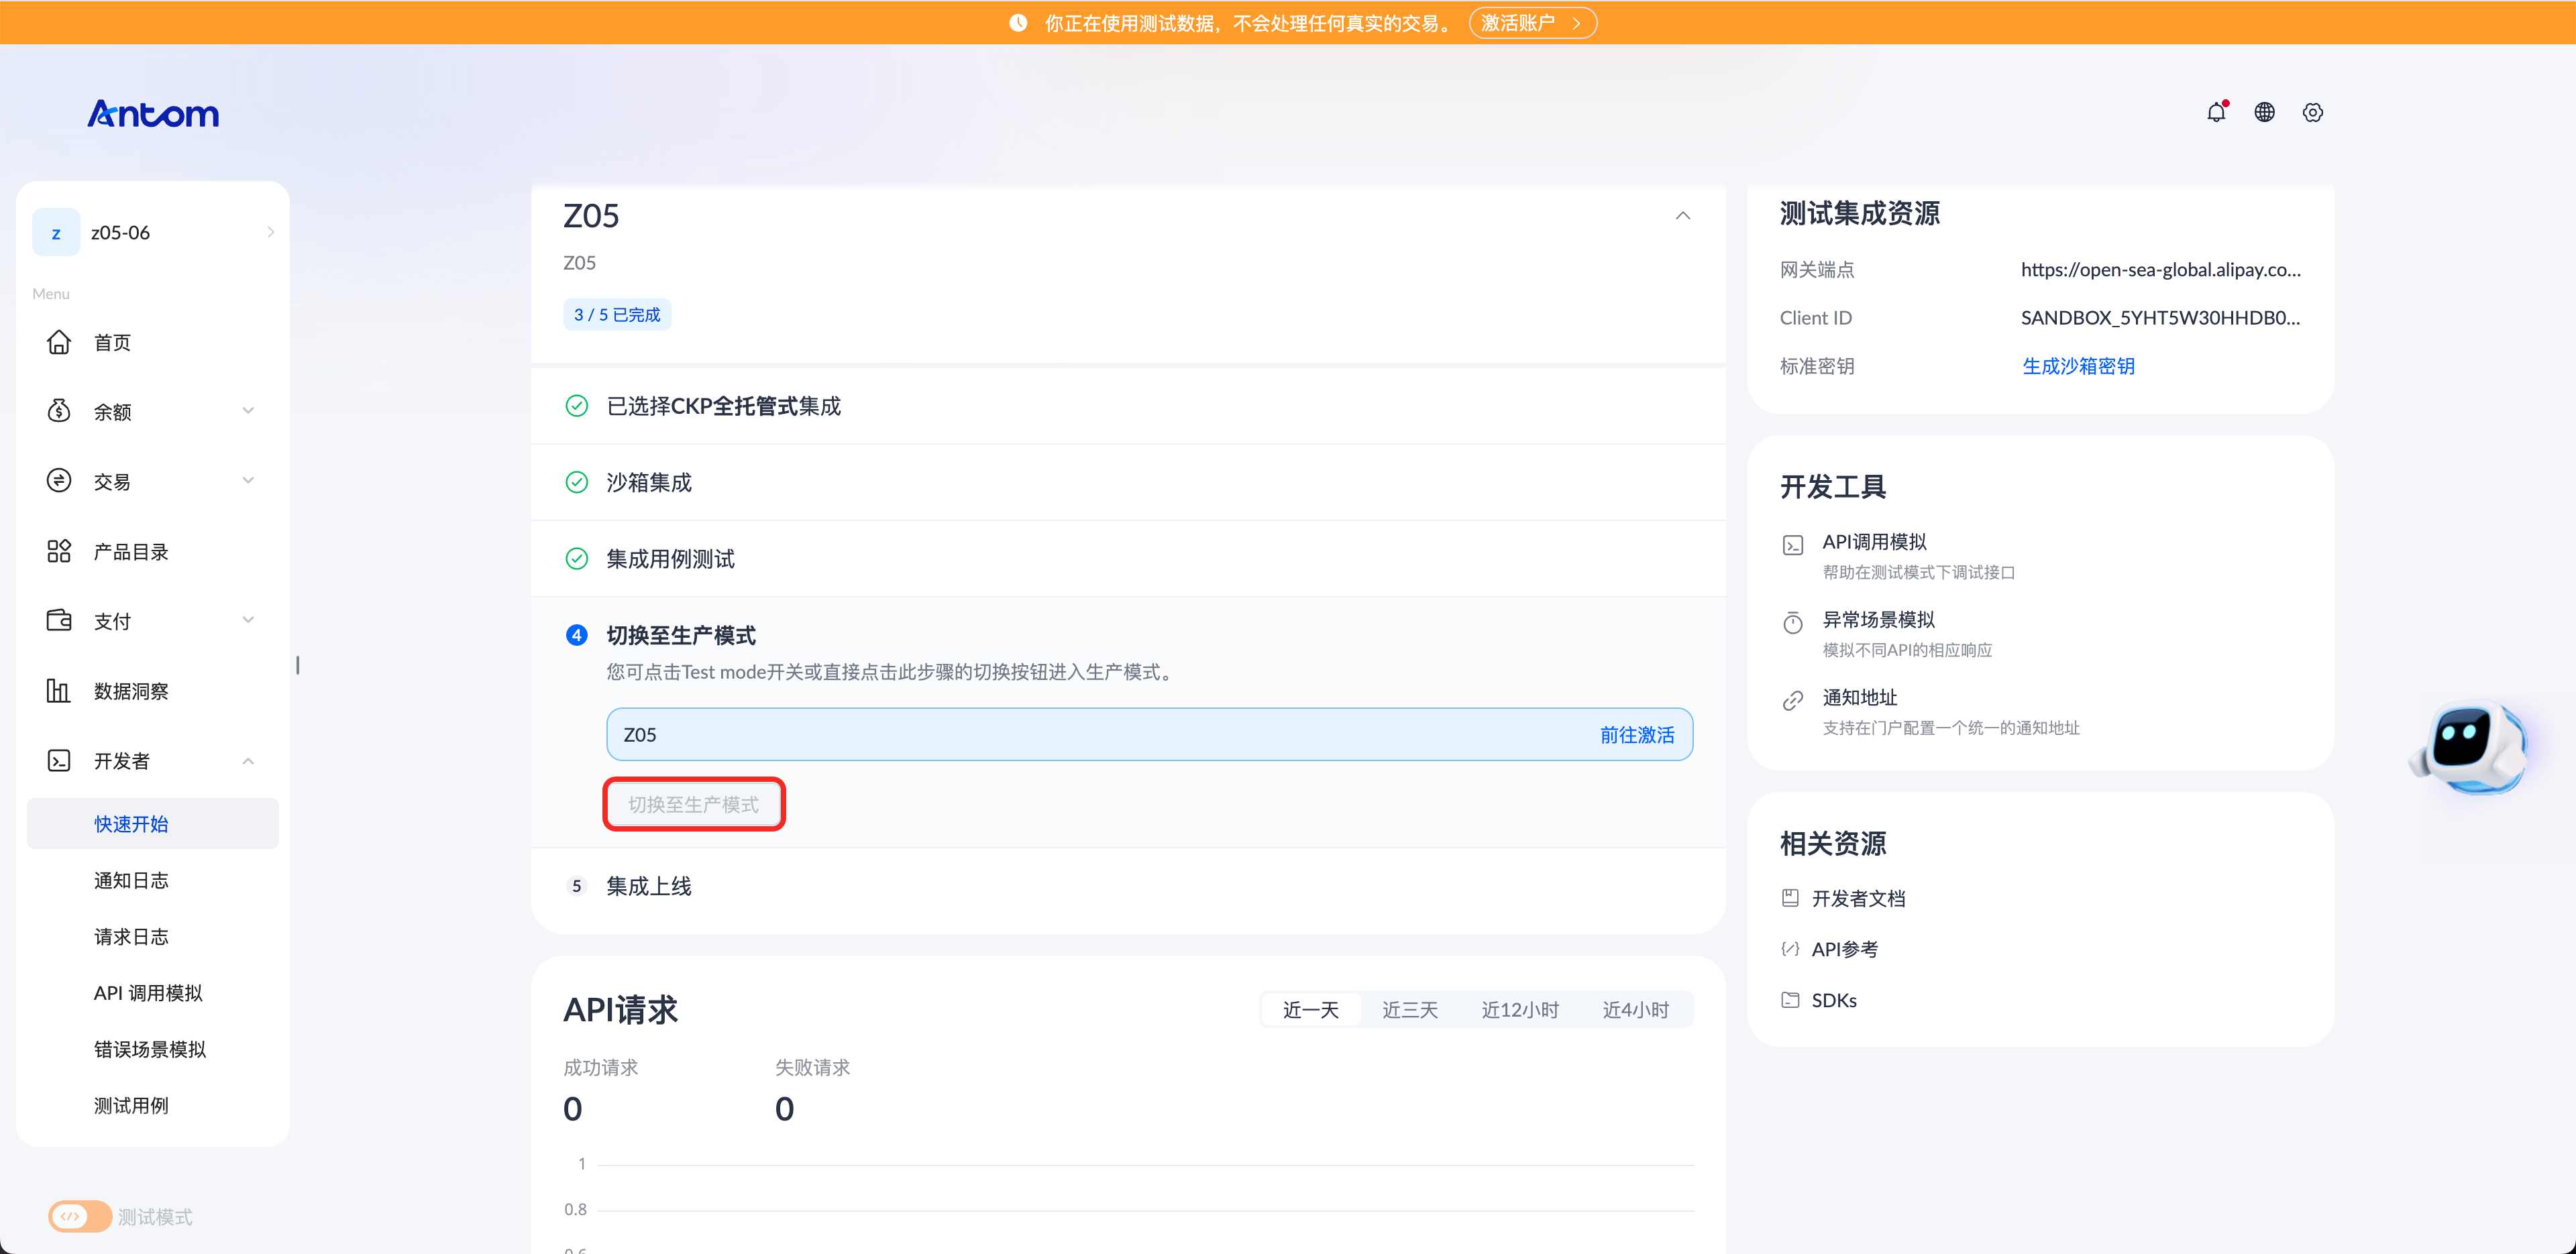Expand the 交易 menu chevron
The width and height of the screenshot is (2576, 1254).
pyautogui.click(x=248, y=481)
